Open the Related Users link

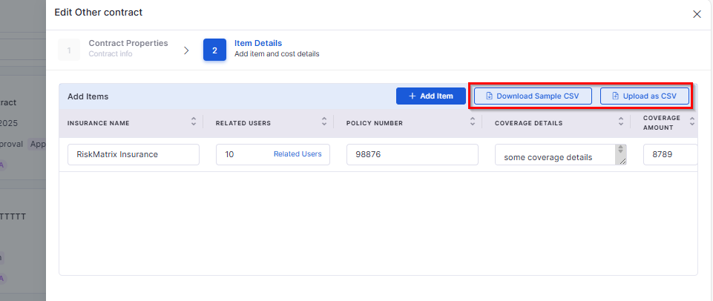(298, 154)
